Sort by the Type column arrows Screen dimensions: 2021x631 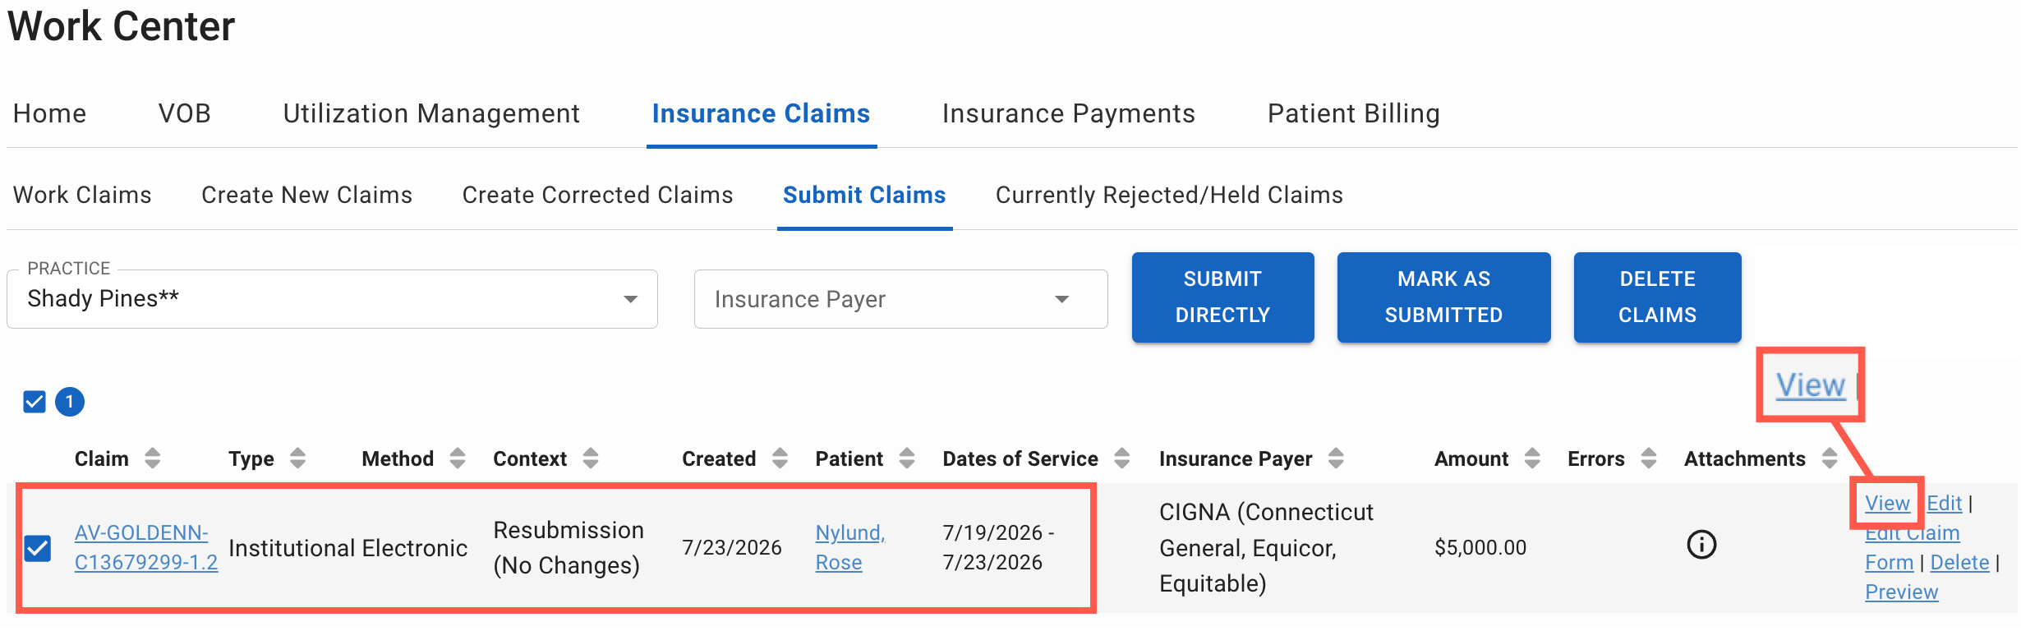298,458
